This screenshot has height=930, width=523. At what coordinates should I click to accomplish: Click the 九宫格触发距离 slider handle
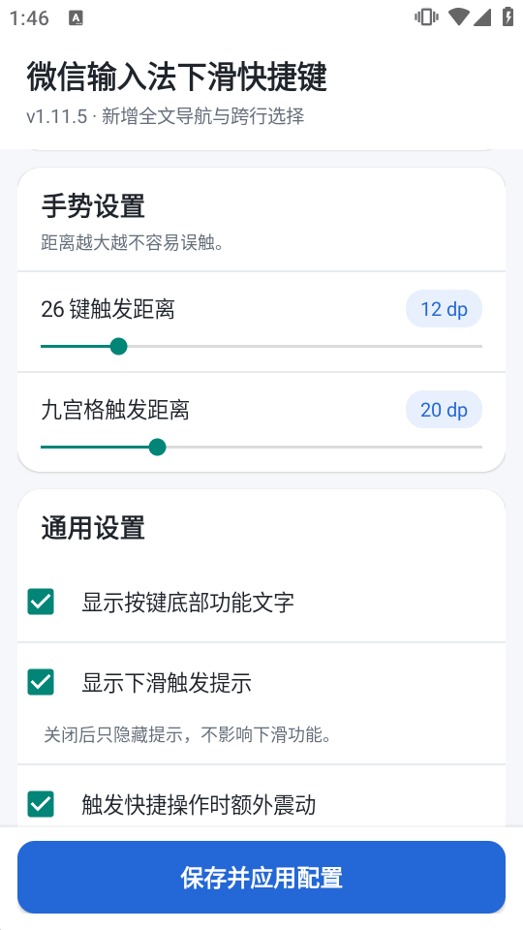pyautogui.click(x=157, y=448)
